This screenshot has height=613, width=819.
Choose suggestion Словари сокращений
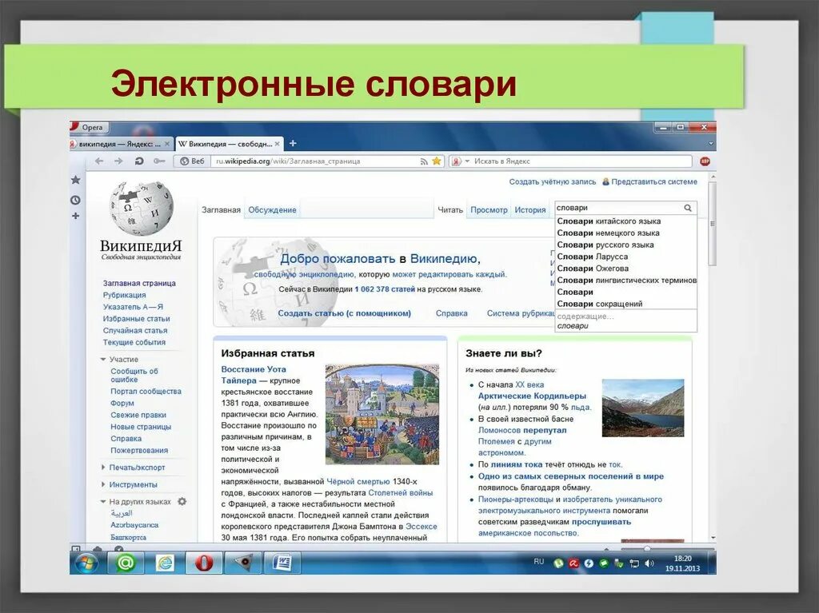(625, 304)
